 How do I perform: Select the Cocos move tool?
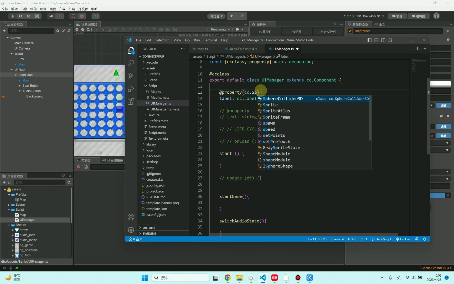[12, 16]
